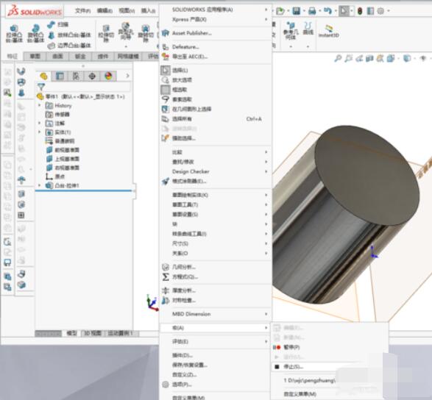Click the Rebuild traffic light icon
This screenshot has height=400, width=432.
point(360,11)
